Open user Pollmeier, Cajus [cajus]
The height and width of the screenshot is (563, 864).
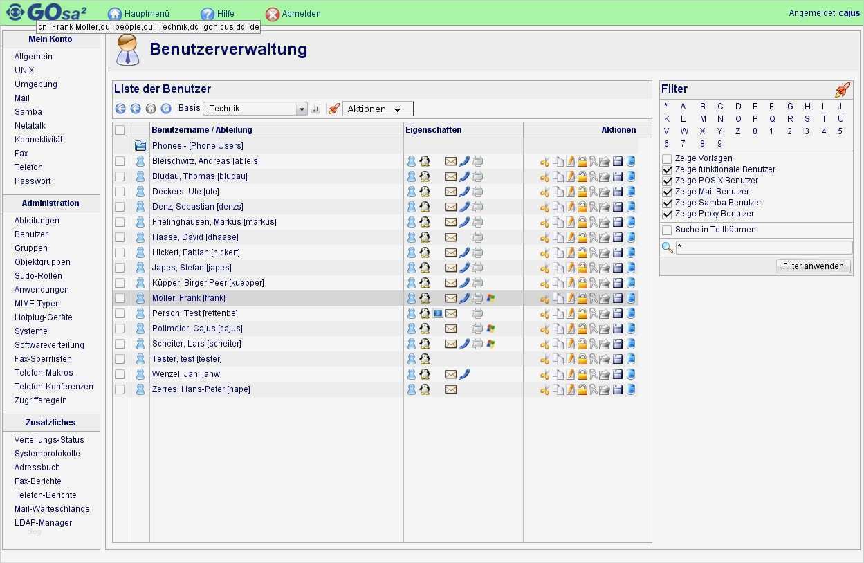197,329
